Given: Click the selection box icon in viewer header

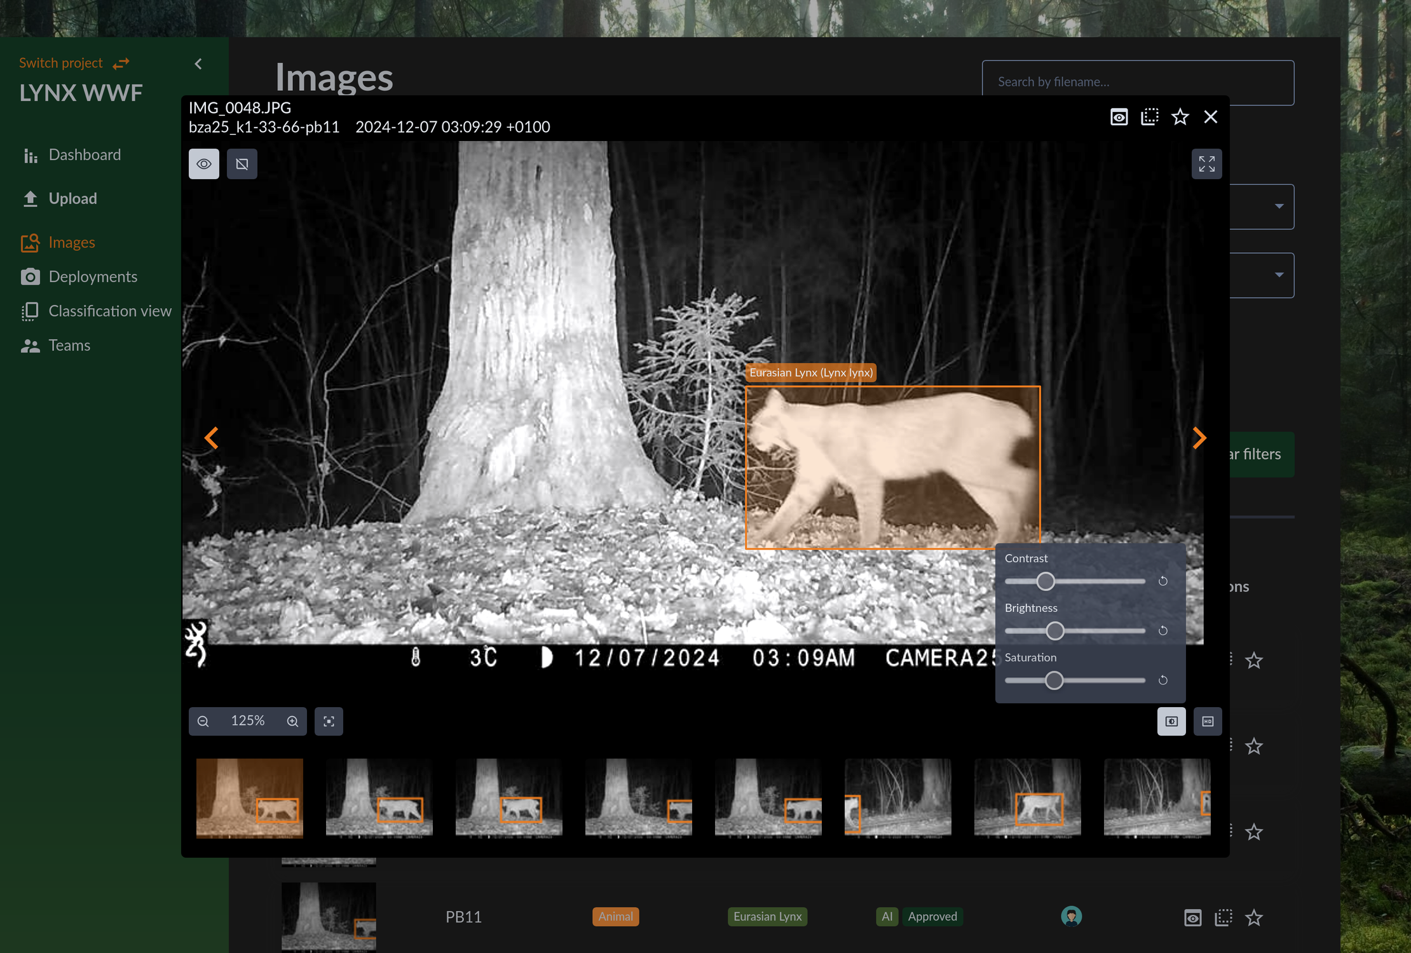Looking at the screenshot, I should [x=1150, y=117].
